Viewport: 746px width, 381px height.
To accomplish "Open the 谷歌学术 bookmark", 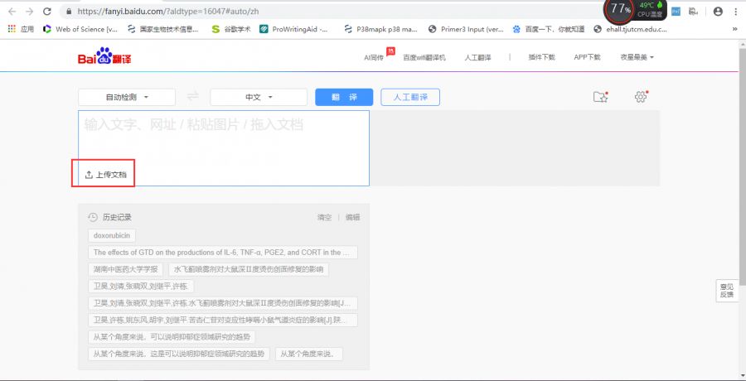I will tap(231, 29).
